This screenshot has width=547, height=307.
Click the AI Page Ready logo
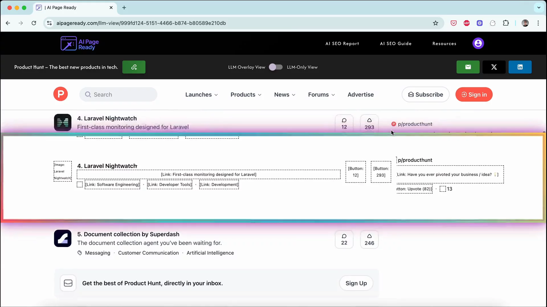click(79, 43)
